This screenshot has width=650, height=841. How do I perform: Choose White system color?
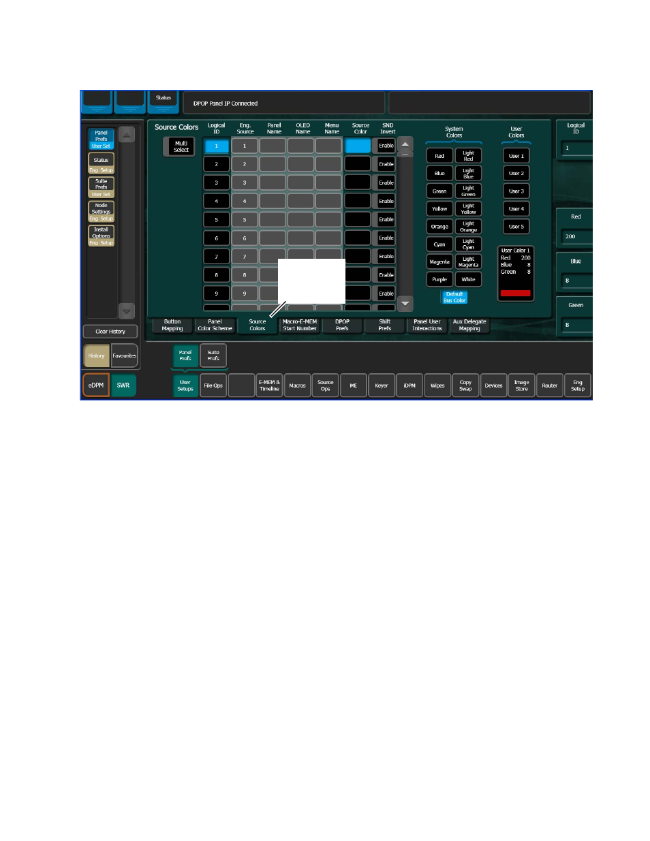click(x=468, y=280)
